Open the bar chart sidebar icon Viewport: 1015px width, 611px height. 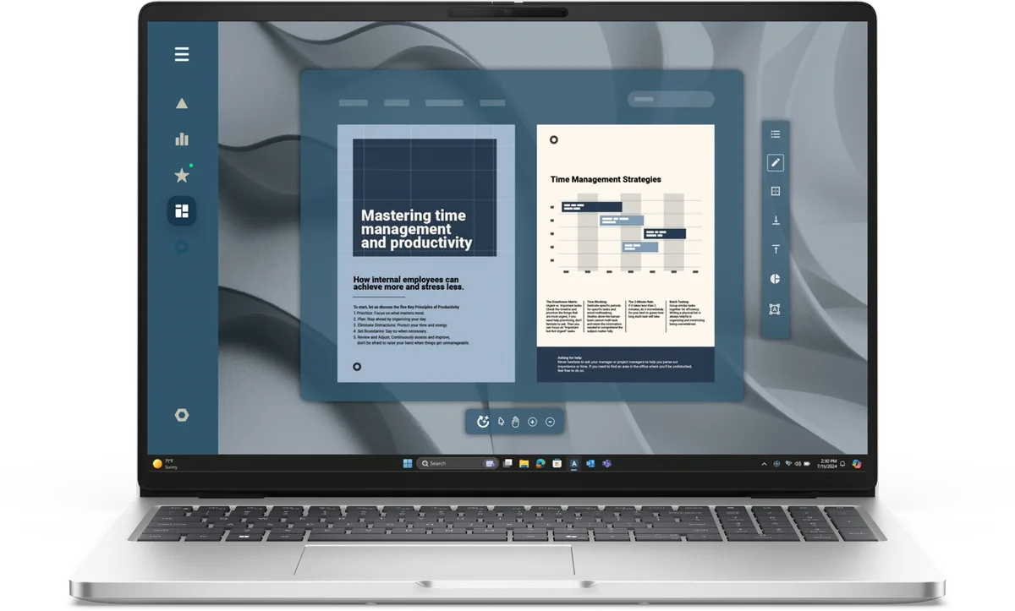click(182, 139)
